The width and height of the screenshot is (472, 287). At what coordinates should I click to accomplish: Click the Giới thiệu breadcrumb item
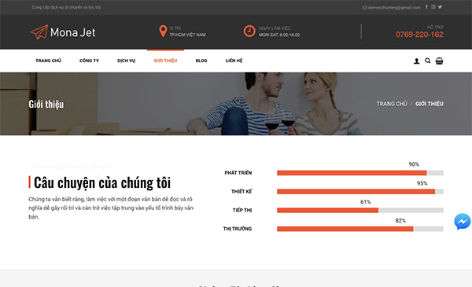click(430, 104)
